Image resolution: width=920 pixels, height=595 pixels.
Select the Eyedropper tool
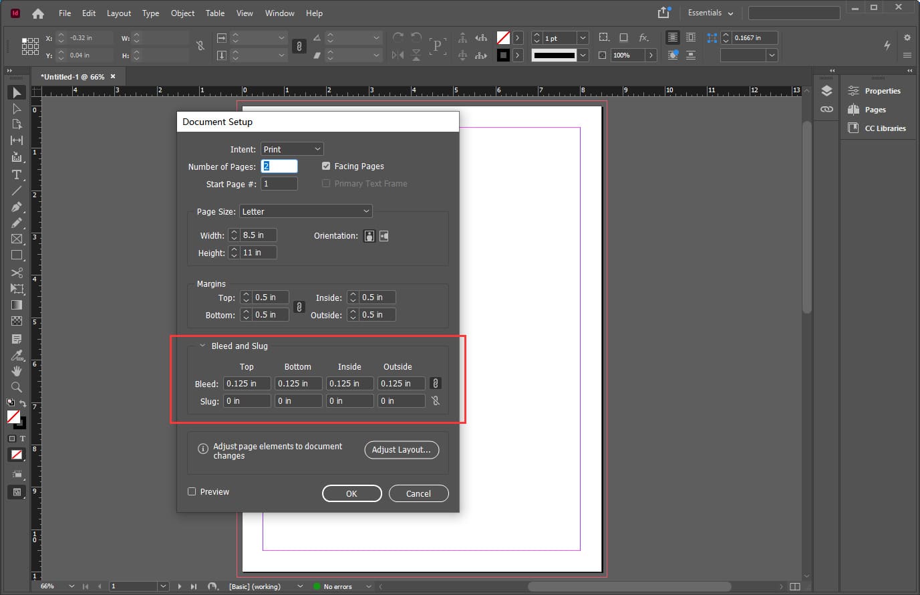tap(17, 355)
